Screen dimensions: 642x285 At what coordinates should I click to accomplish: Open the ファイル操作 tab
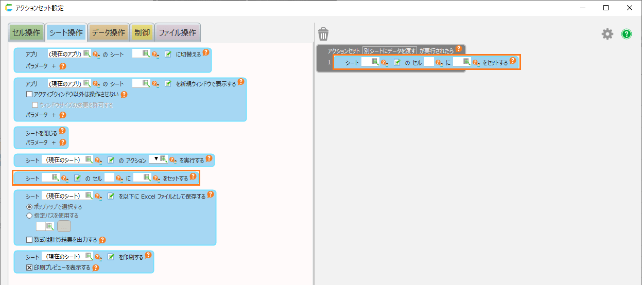click(x=177, y=32)
